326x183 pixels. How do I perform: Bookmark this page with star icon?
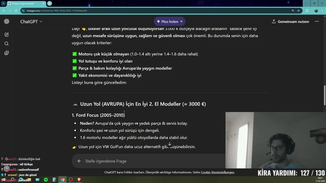pyautogui.click(x=298, y=11)
